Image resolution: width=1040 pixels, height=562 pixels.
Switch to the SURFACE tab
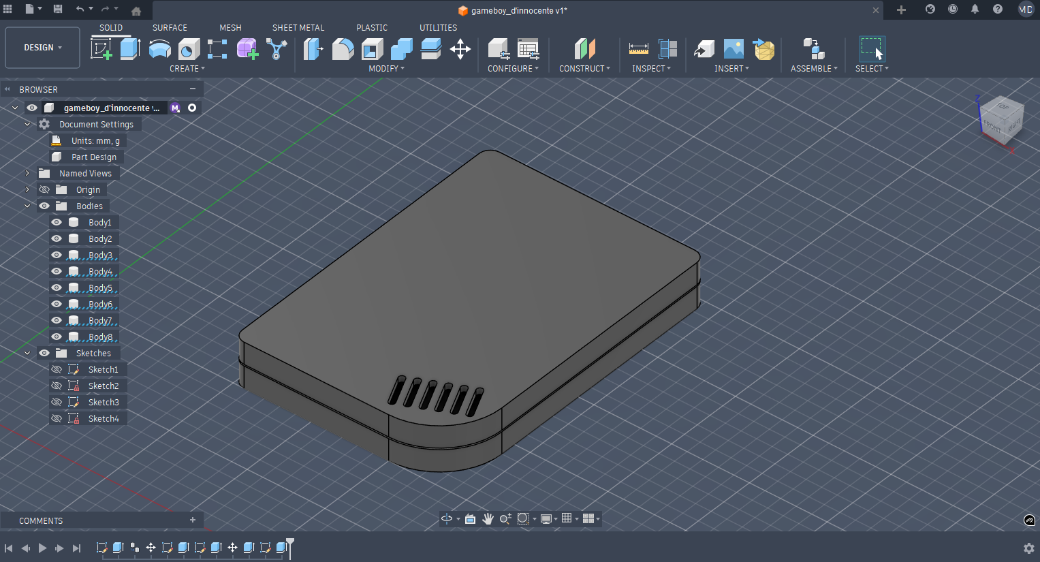tap(170, 28)
